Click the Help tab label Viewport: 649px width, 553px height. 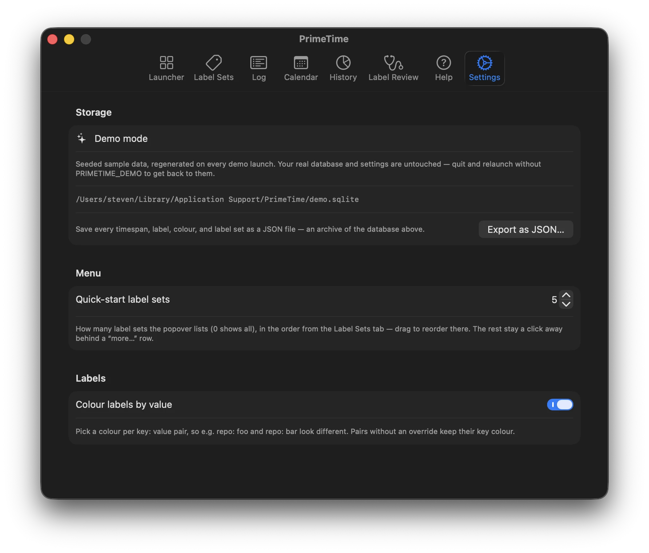443,77
